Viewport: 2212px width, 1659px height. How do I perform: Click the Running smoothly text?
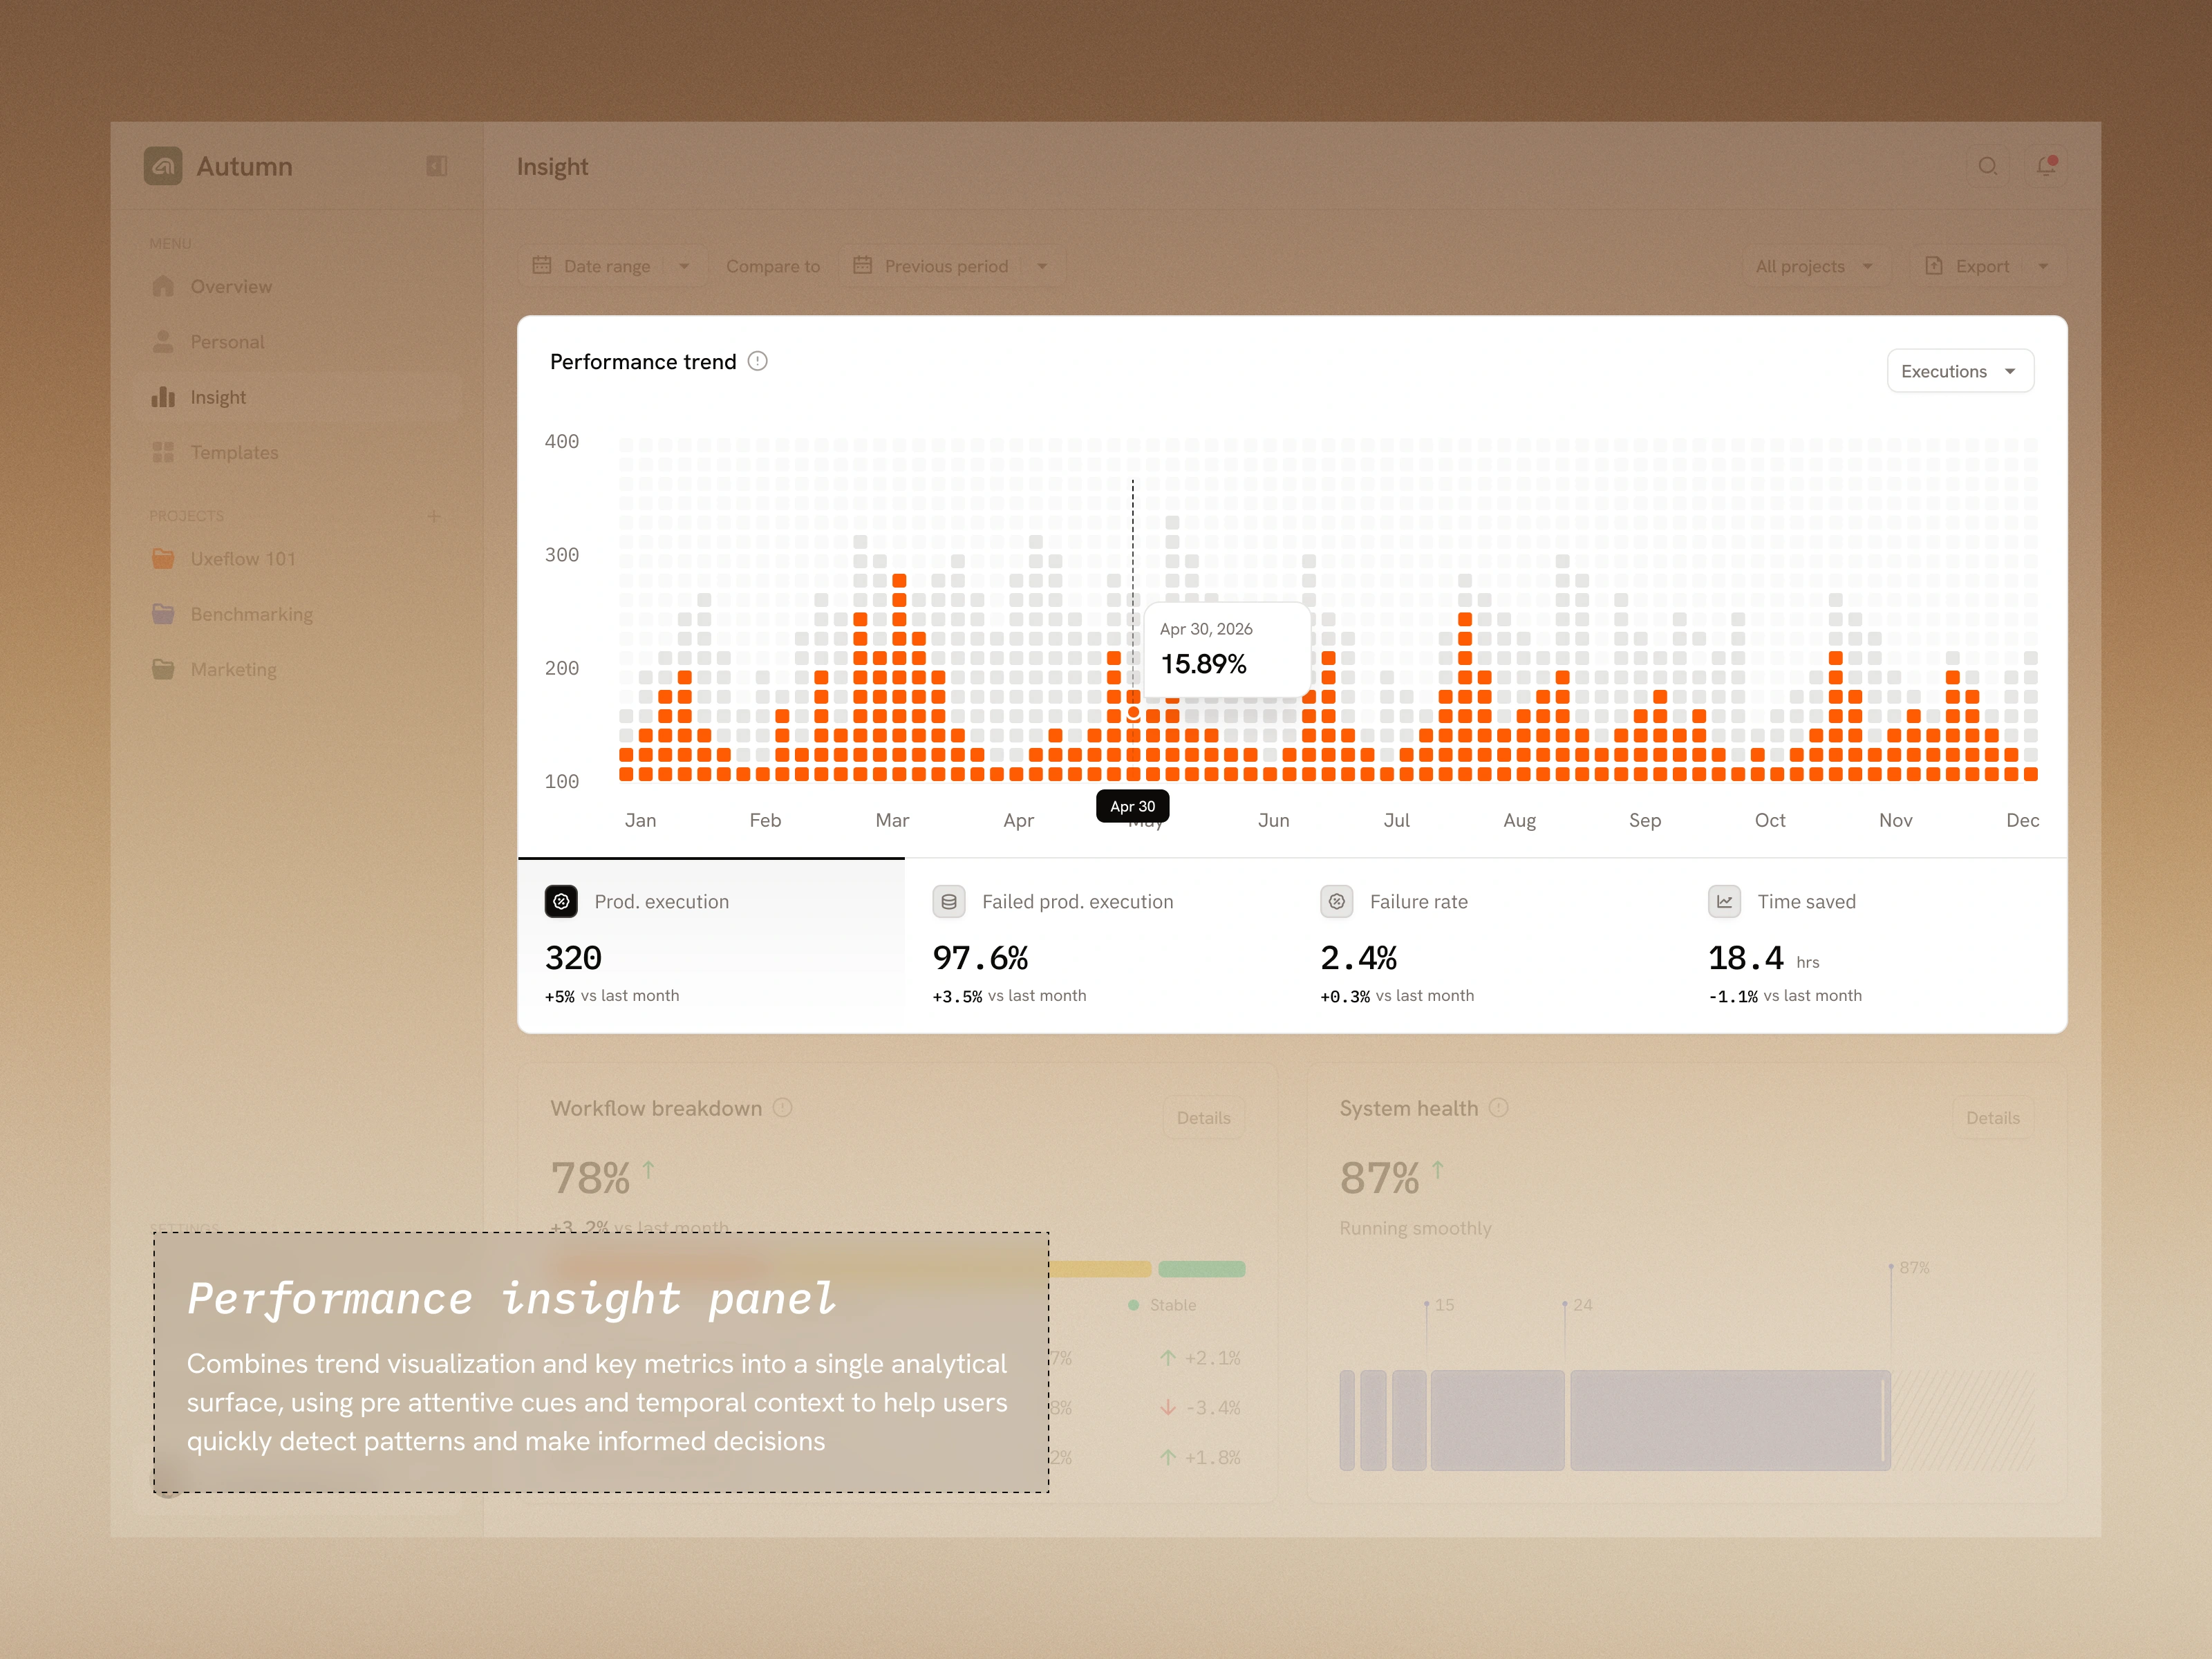coord(1415,1228)
